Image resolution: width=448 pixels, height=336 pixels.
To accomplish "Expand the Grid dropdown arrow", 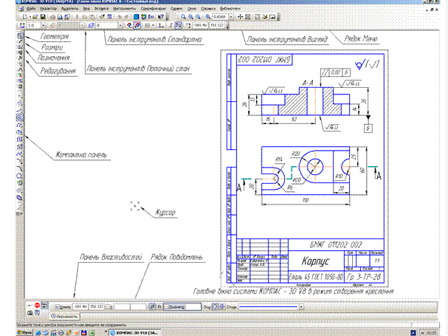I will click(153, 25).
